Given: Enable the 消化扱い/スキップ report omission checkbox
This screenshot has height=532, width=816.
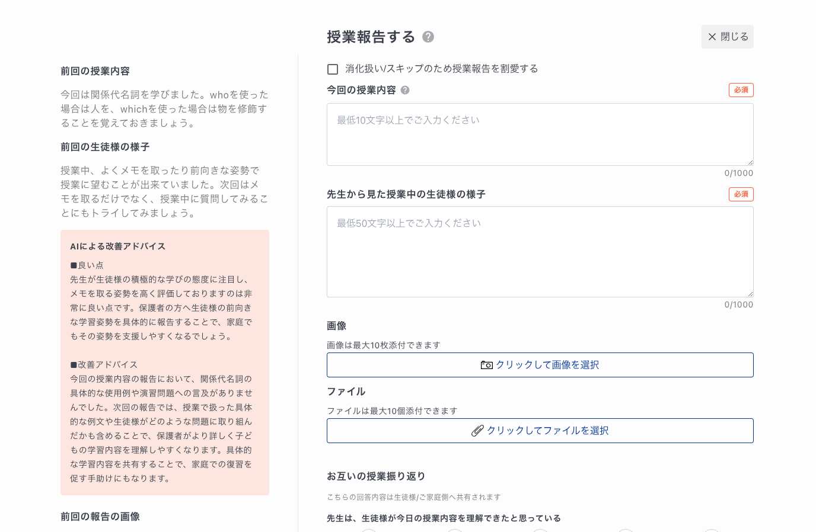Looking at the screenshot, I should tap(333, 69).
